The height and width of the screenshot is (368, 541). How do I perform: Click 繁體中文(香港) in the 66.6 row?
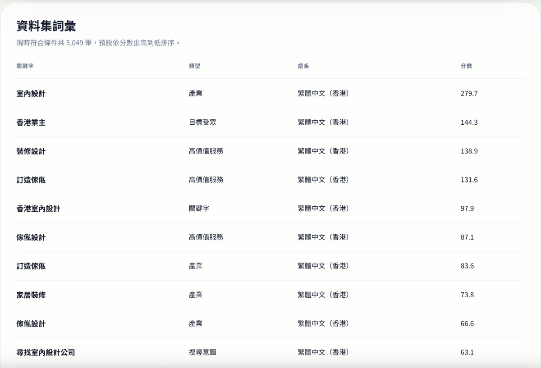[323, 323]
